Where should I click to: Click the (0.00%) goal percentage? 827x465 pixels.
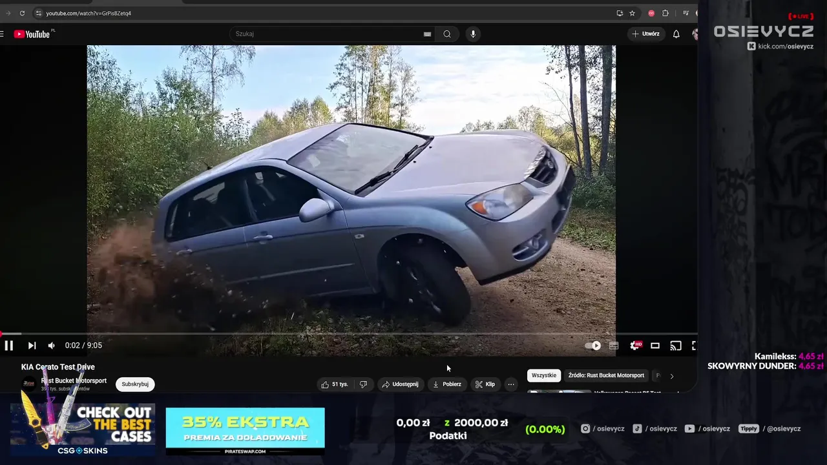[x=545, y=429]
